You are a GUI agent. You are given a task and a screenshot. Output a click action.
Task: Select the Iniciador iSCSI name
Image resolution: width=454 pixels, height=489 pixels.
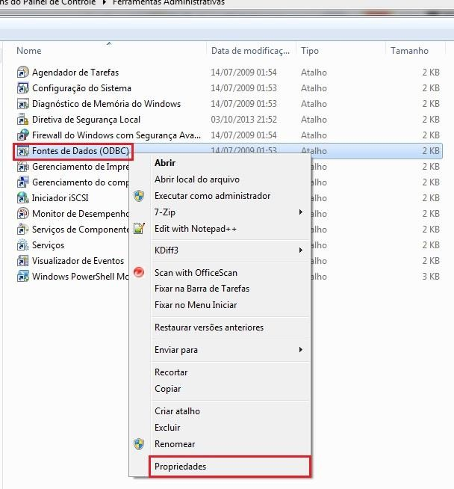click(60, 198)
